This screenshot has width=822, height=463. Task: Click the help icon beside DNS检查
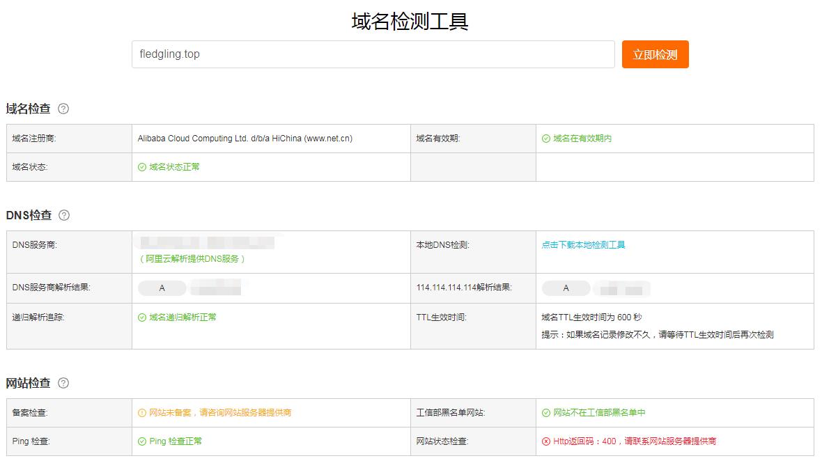(64, 215)
